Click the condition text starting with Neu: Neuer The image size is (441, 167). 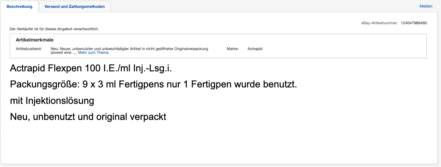pyautogui.click(x=129, y=49)
